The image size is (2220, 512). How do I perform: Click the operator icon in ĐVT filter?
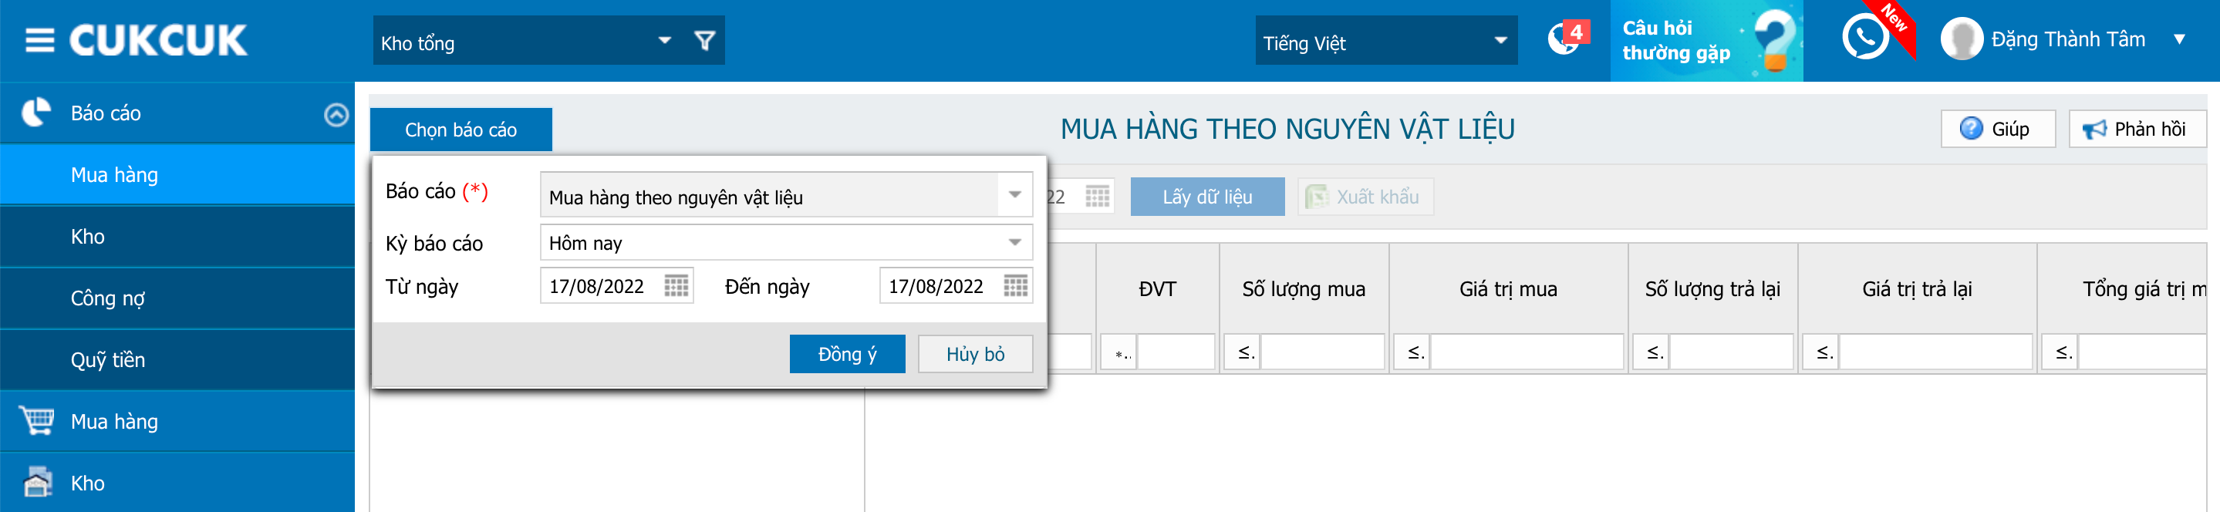pos(1120,352)
